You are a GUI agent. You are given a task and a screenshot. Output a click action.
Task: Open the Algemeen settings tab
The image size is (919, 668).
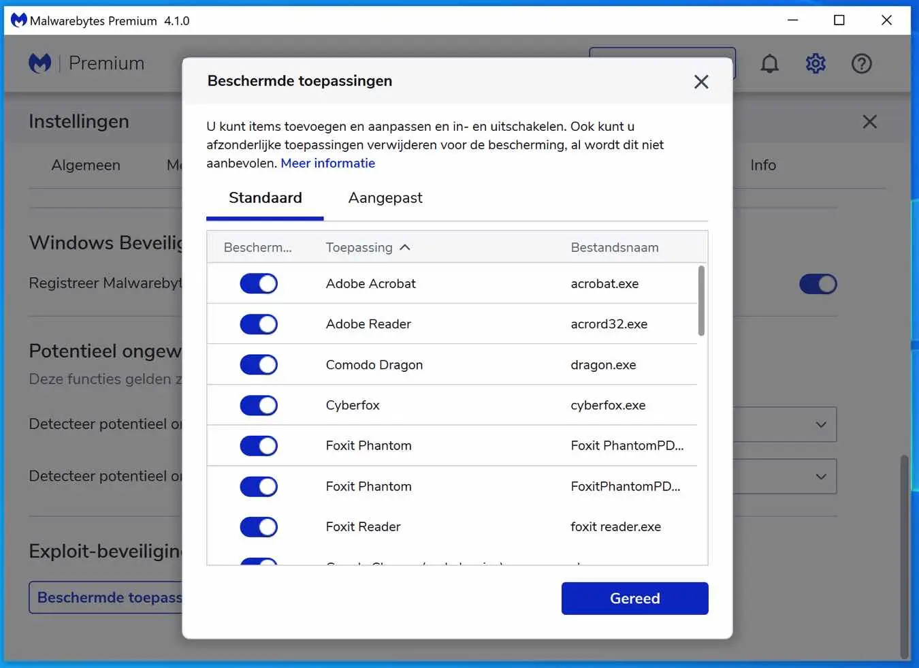[86, 165]
